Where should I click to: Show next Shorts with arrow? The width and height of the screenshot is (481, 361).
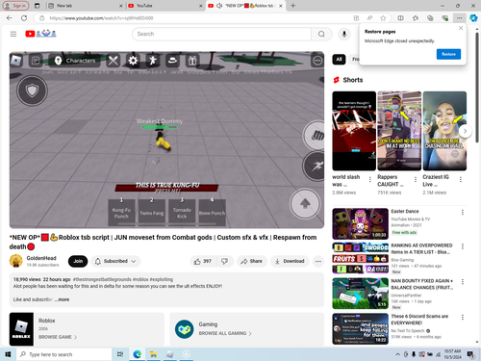click(x=465, y=131)
